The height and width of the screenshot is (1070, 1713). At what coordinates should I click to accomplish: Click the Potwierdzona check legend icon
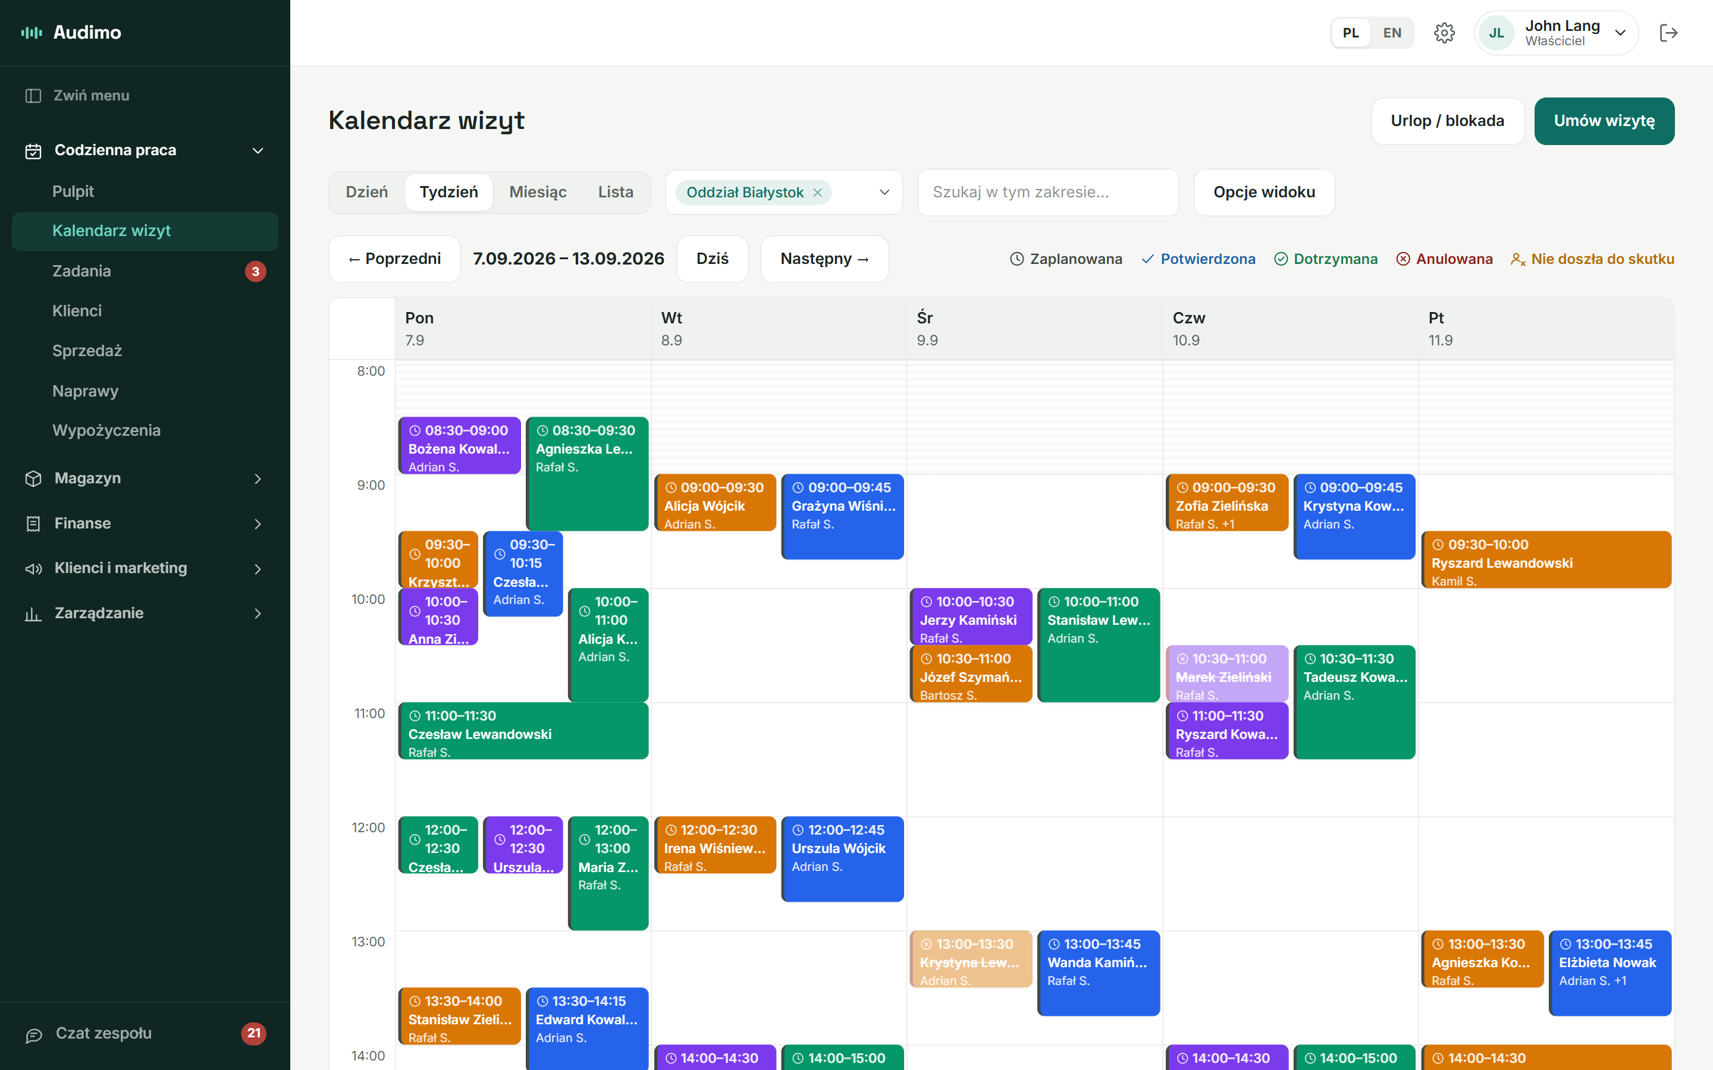point(1147,259)
